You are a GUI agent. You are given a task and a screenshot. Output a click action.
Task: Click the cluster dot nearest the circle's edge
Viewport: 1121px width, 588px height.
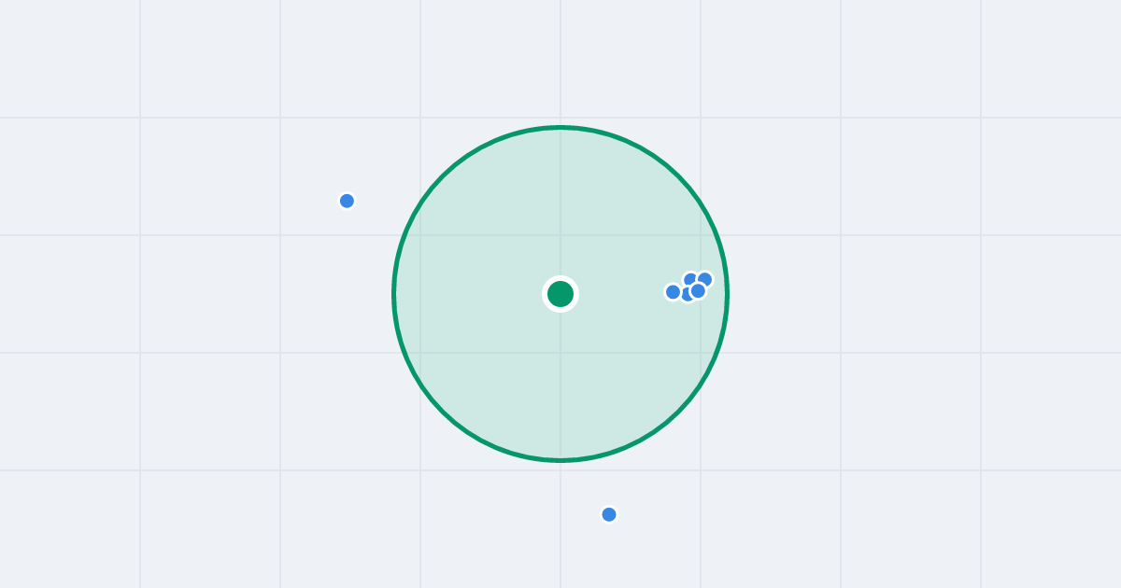click(x=704, y=279)
